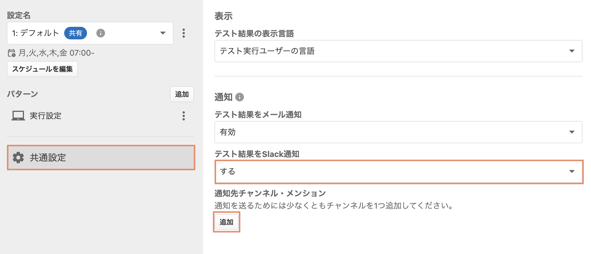Screen dimensions: 591x254
Task: Click 追加 button next to パターン
Action: coord(182,94)
